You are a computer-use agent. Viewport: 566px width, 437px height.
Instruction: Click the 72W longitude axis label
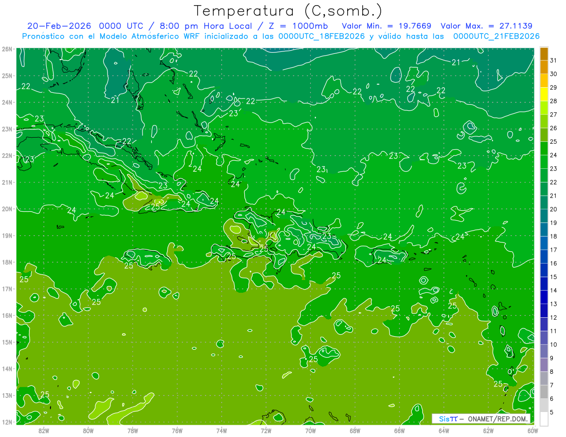(266, 430)
